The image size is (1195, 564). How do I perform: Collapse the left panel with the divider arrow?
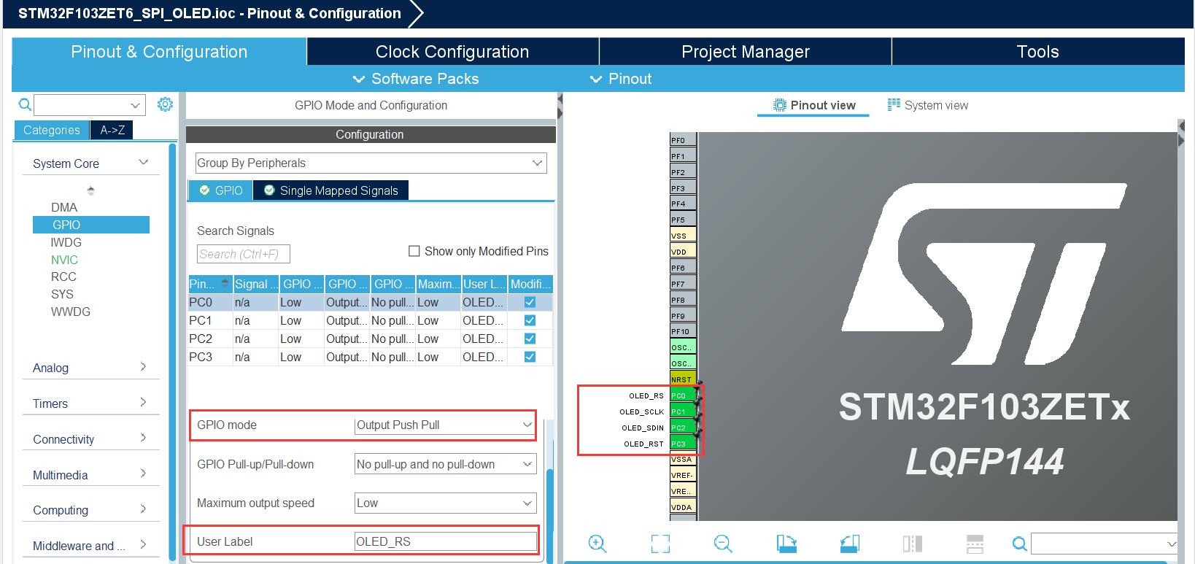(560, 107)
